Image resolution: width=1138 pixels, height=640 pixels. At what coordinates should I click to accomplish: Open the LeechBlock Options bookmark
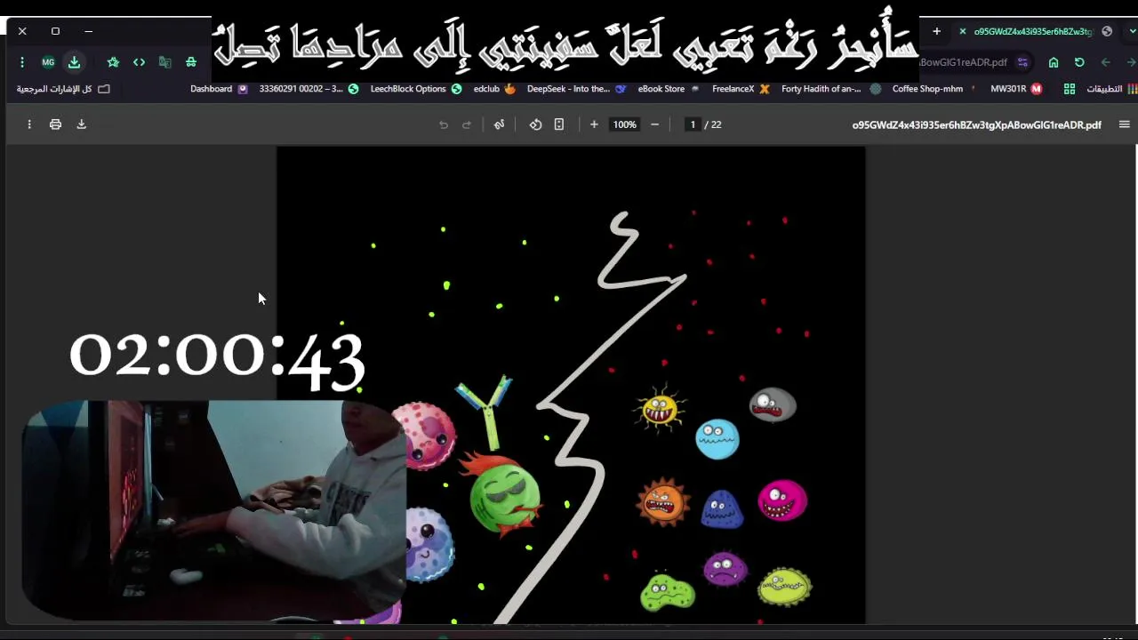coord(416,89)
